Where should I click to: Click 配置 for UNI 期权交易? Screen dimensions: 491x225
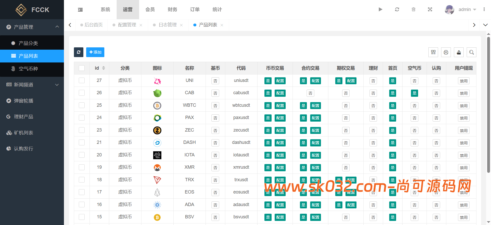[x=351, y=81]
